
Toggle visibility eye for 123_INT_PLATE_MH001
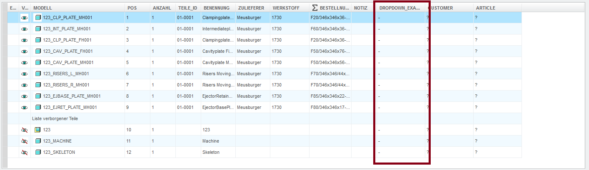(x=24, y=29)
